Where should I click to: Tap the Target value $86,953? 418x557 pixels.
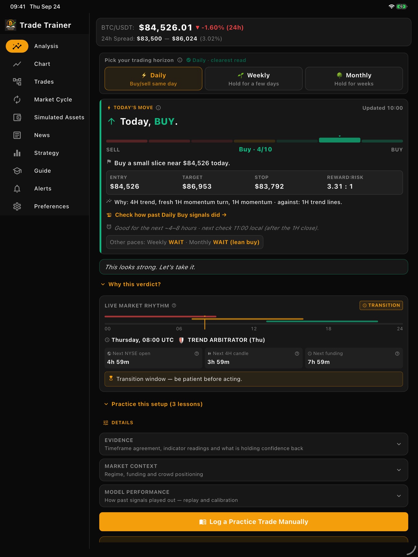[197, 187]
